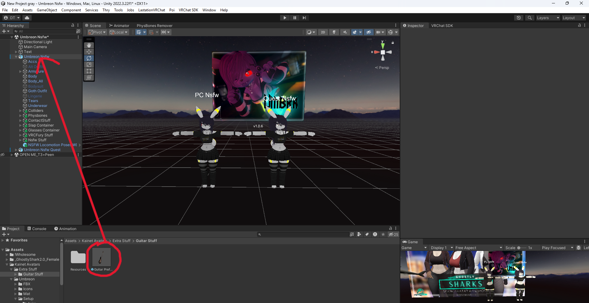Click the global Search magnifier icon
The image size is (589, 303).
pyautogui.click(x=529, y=18)
